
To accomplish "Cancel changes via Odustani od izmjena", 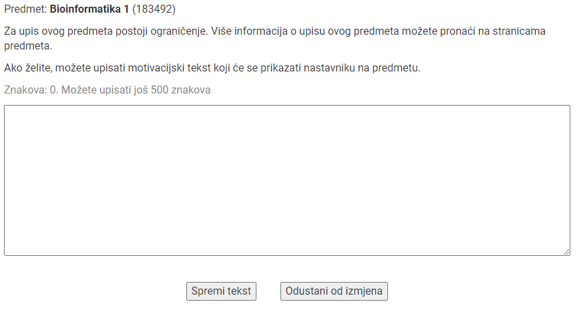I will point(334,291).
